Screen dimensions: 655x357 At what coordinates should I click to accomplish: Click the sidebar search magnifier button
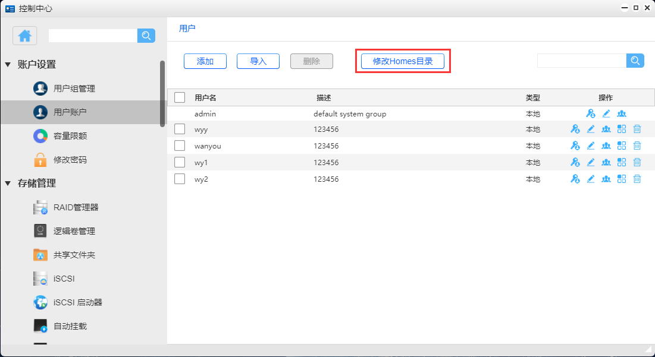[146, 36]
